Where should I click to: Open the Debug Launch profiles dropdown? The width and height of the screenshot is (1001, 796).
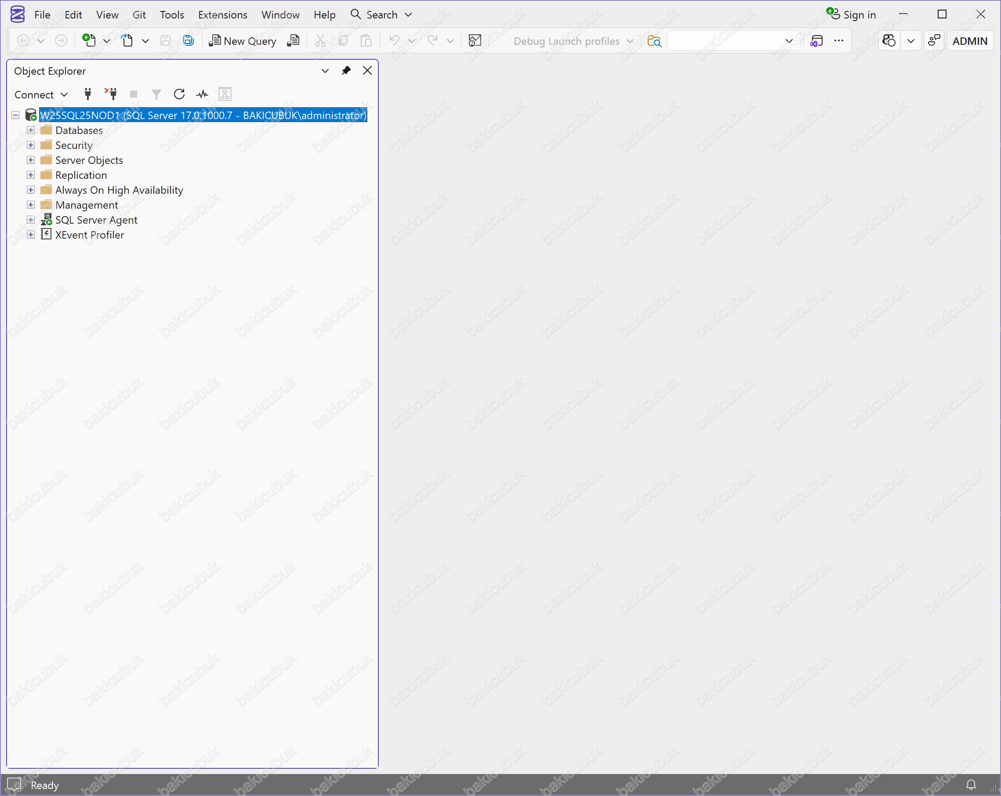pyautogui.click(x=573, y=41)
